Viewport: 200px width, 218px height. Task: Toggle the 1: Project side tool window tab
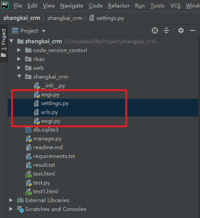point(4,43)
